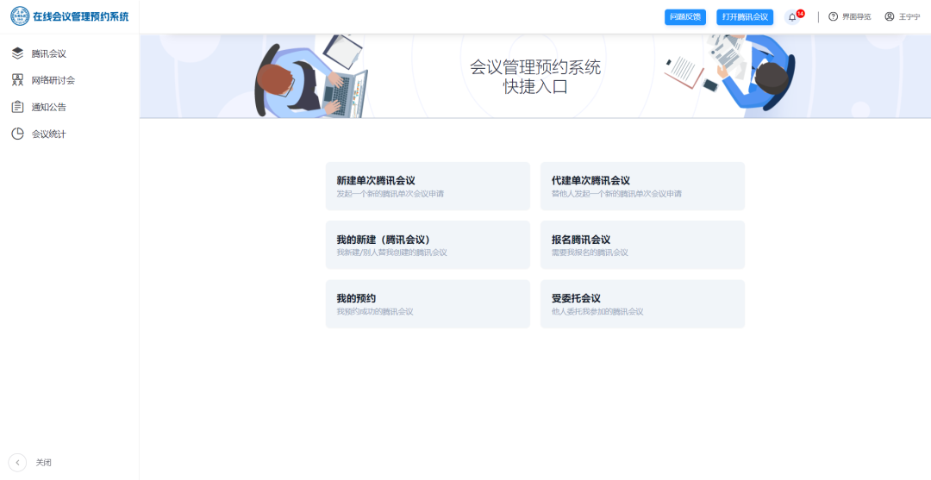The image size is (931, 480).
Task: Click the 会议统计 pie chart icon
Action: tap(18, 134)
